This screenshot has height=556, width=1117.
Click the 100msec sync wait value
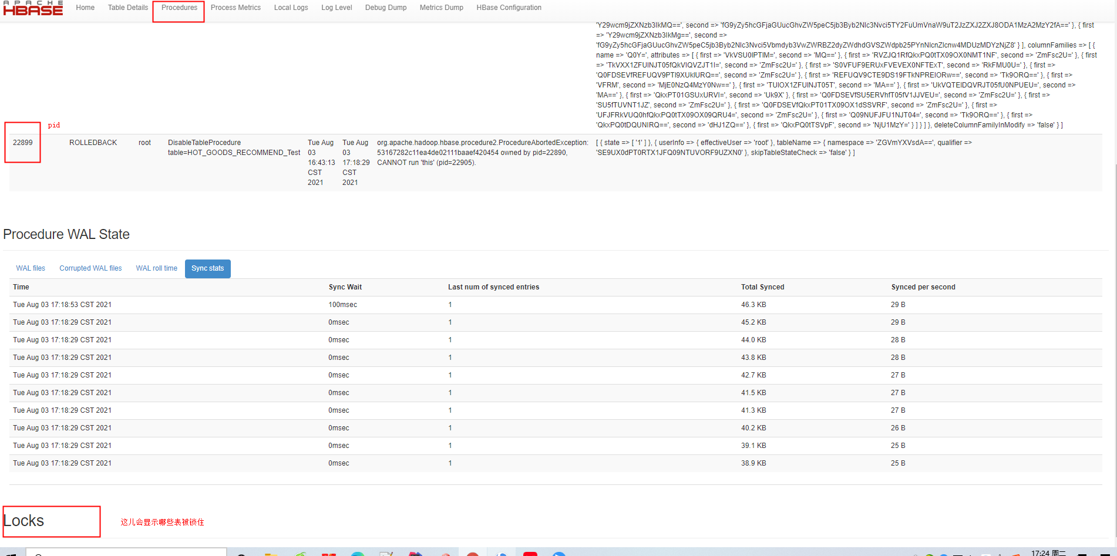(x=343, y=305)
